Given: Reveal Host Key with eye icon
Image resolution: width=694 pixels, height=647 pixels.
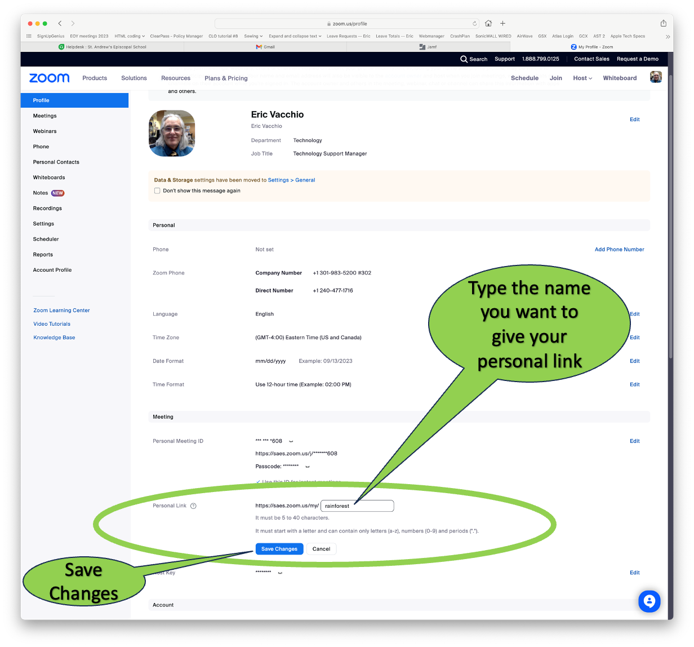Looking at the screenshot, I should click(x=280, y=573).
